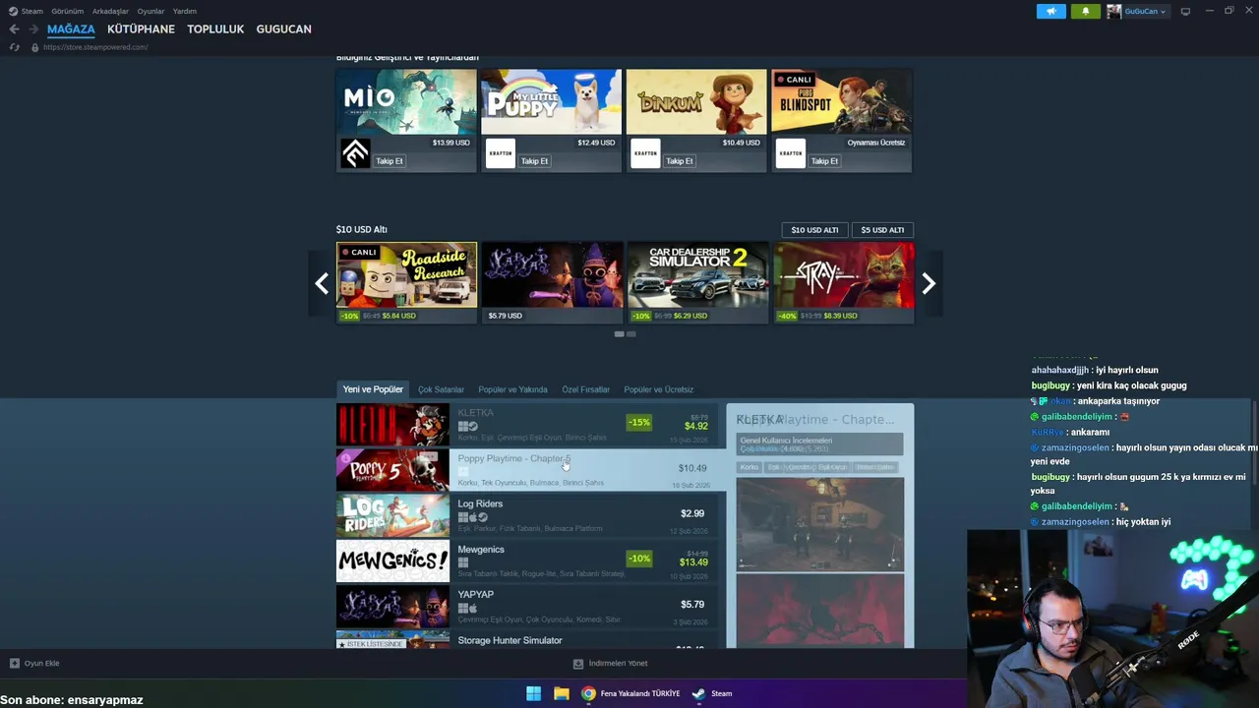Click Takip Et under Dinkum
This screenshot has width=1259, height=708.
(x=680, y=161)
